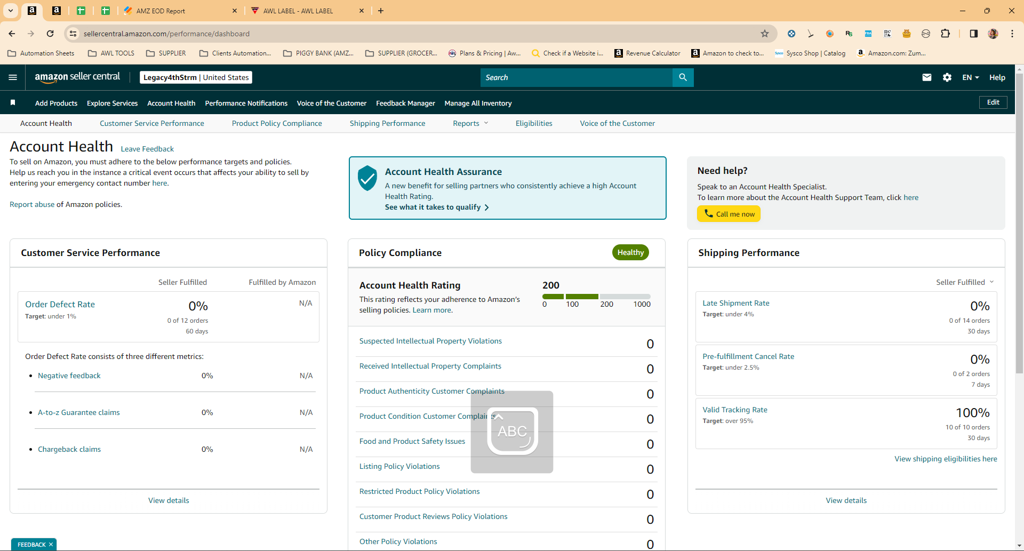Viewport: 1024px width, 551px height.
Task: Expand 'See what it takes to qualify'
Action: click(437, 207)
